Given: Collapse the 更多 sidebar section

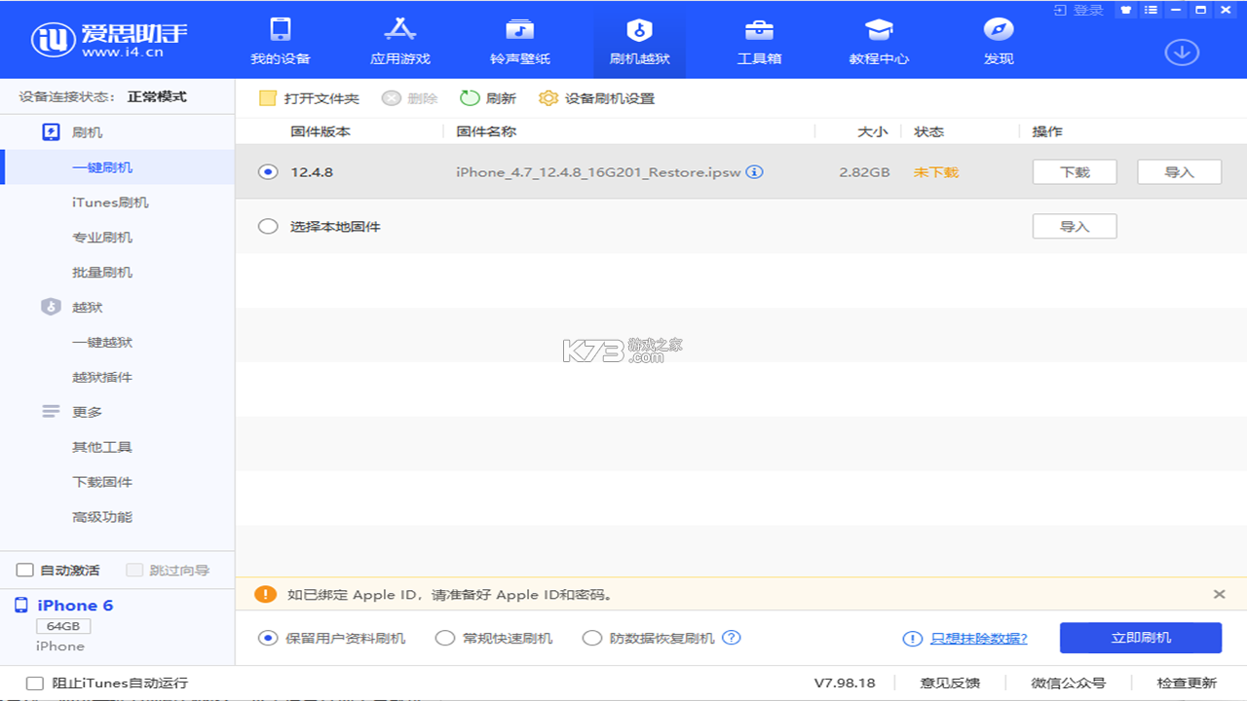Looking at the screenshot, I should click(x=73, y=412).
